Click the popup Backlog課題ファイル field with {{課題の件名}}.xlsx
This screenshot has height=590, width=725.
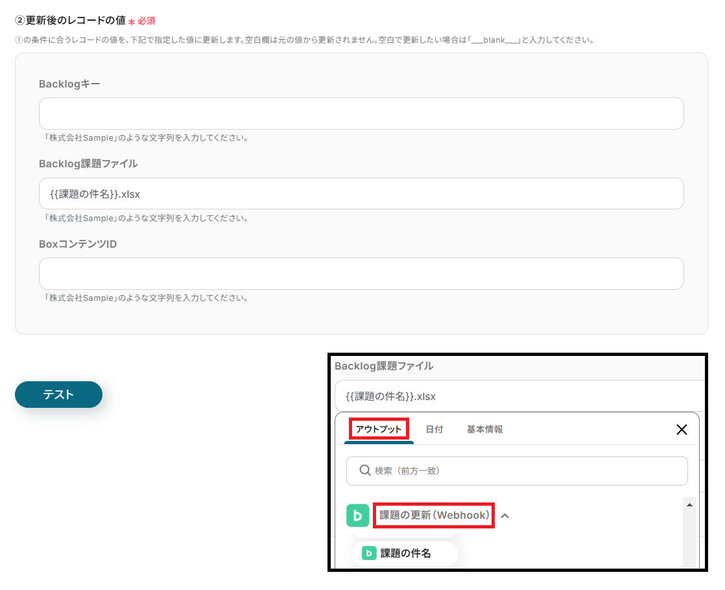(x=519, y=396)
